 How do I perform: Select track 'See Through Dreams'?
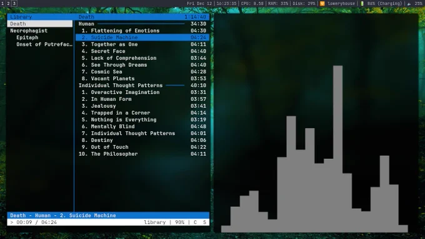pyautogui.click(x=142, y=65)
